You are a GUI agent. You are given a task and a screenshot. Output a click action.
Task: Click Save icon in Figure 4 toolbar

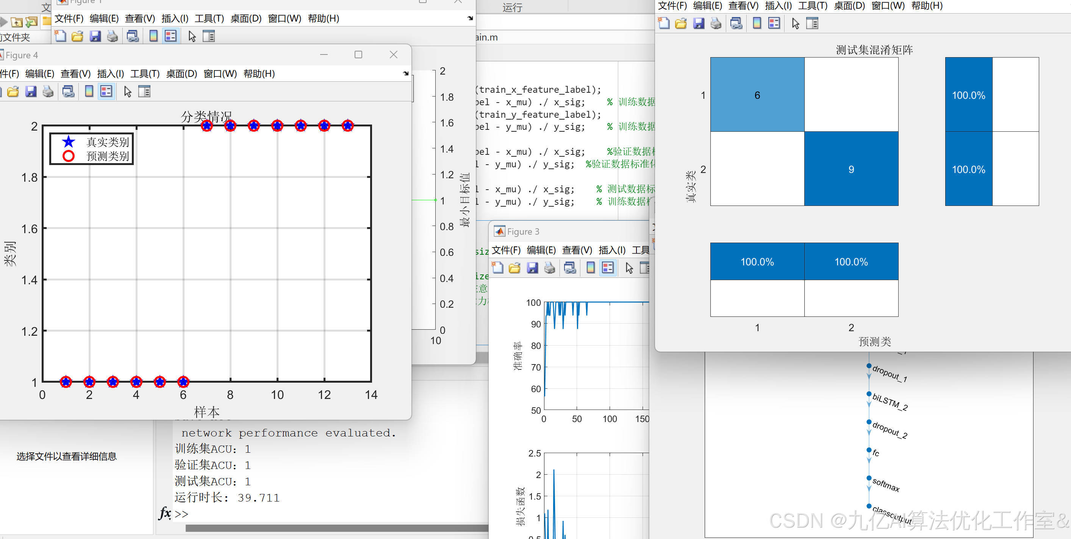pyautogui.click(x=31, y=91)
